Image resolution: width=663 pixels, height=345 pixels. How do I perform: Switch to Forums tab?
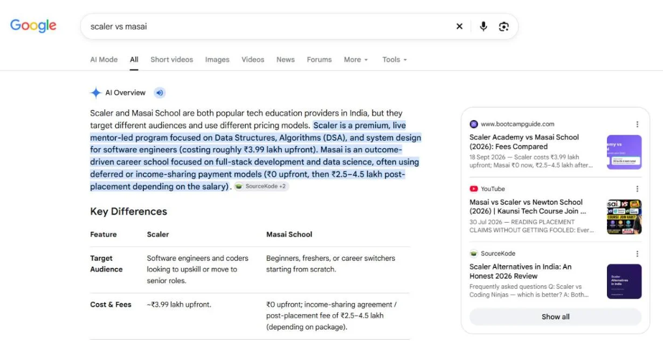click(319, 59)
